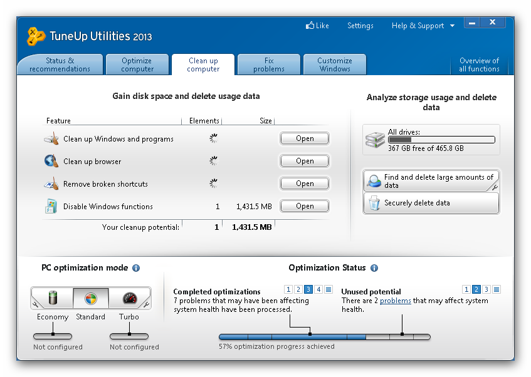Viewport: 531px width, 377px height.
Task: Go to page 1 of Unused potential
Action: [x=466, y=289]
